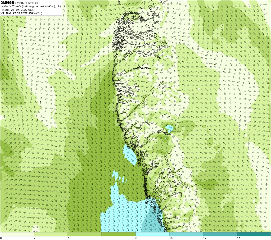Click the 10–12 m/s cyan swatch
Screen dimensions: 271x240
186,234
